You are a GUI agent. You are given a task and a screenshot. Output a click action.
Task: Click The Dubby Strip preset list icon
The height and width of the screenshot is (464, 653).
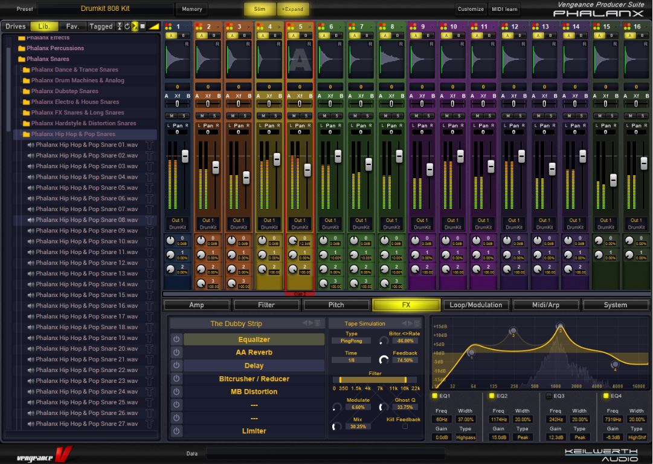(x=318, y=324)
